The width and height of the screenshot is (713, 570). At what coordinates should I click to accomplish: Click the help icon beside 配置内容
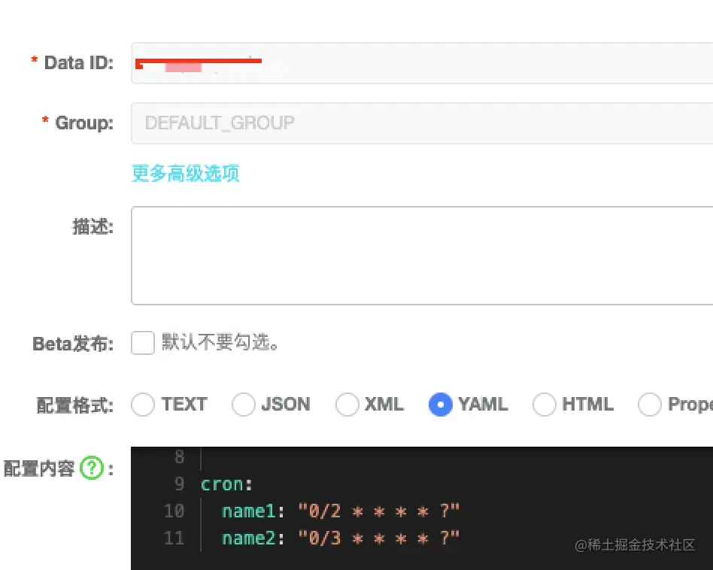92,468
